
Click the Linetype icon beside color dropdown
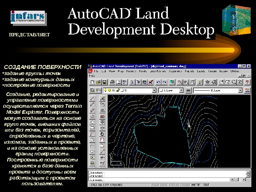(x=188, y=90)
